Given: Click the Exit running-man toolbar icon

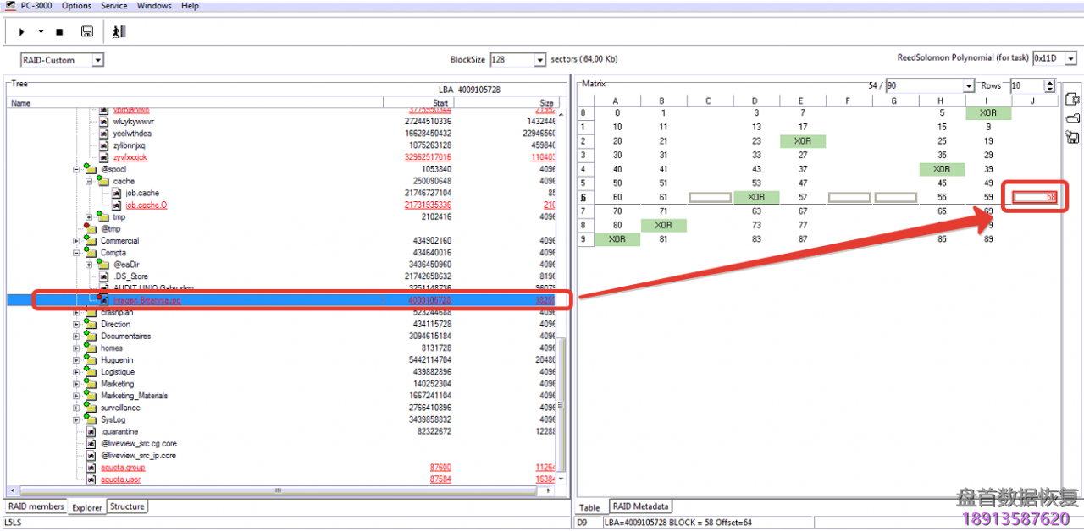Looking at the screenshot, I should point(119,32).
